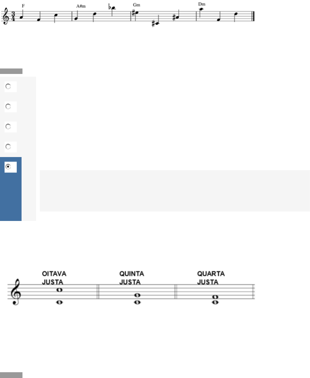
Task: Click the flat note under chord A#m
Action: (113, 8)
